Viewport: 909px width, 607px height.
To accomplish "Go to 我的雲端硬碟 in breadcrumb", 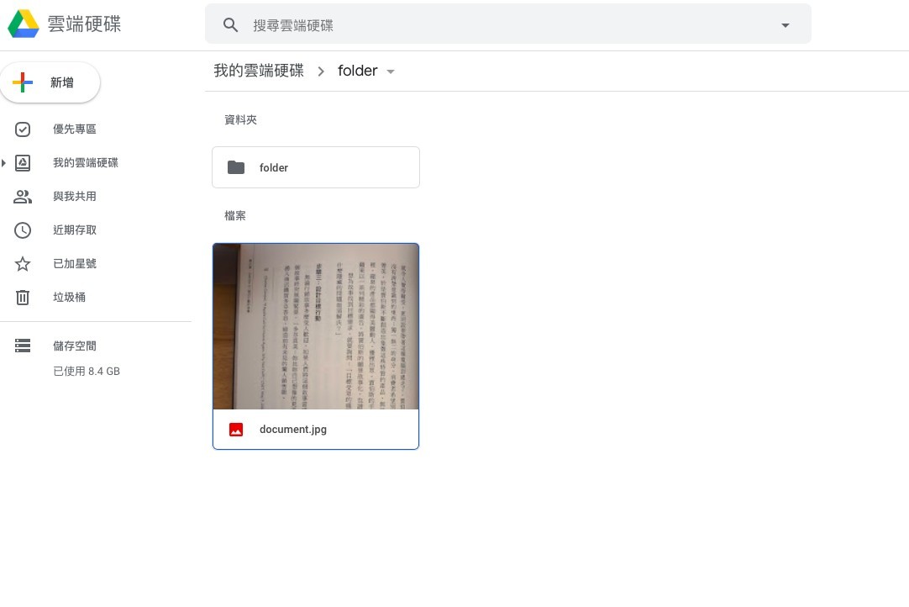I will 259,71.
